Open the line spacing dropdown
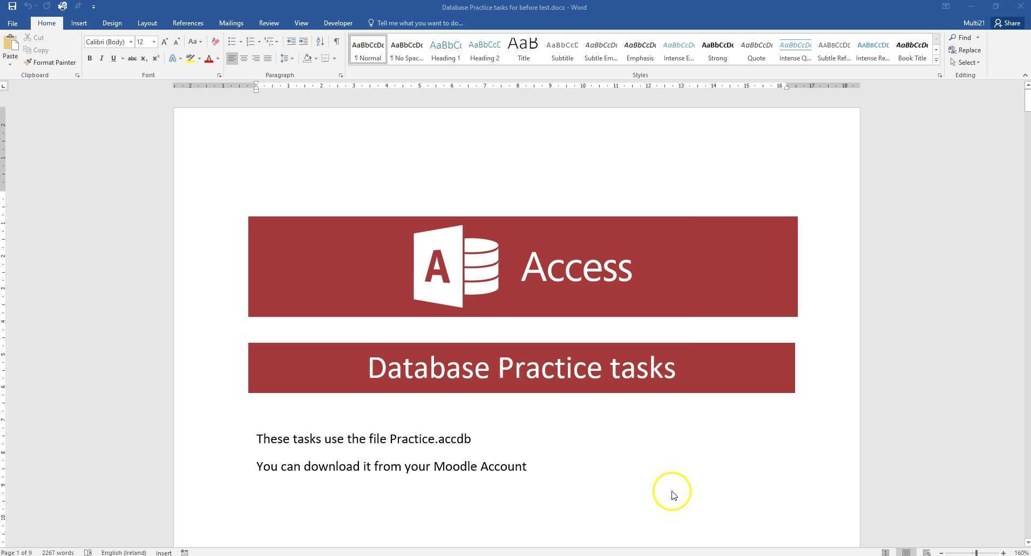Screen dimensions: 1031x556 click(x=291, y=58)
